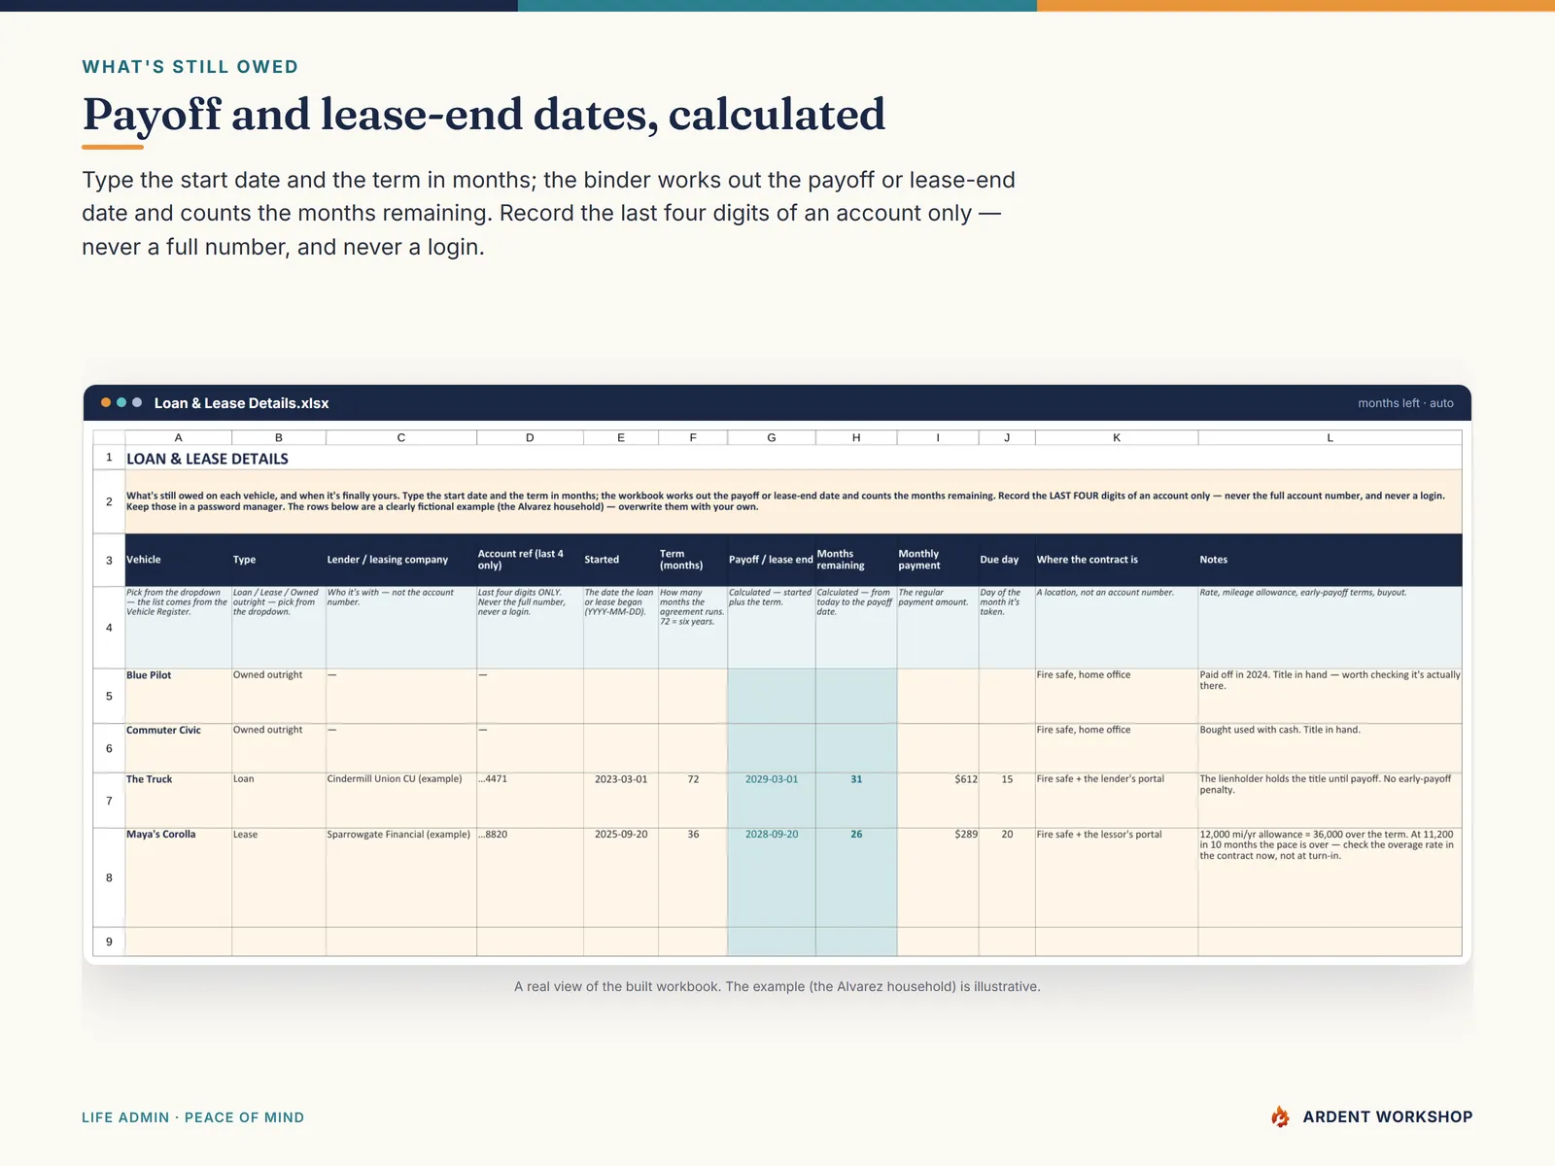Select the 'Maya's Corolla' vehicle cell
This screenshot has width=1555, height=1166.
point(178,877)
